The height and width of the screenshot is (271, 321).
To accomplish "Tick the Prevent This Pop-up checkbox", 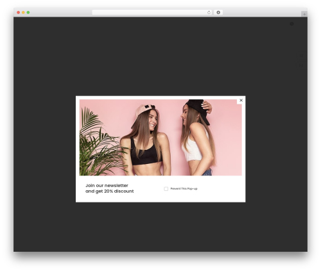I will (166, 189).
